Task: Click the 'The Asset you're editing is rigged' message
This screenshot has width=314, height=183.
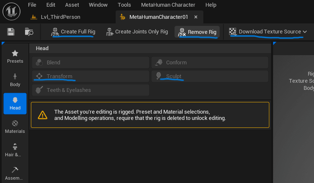Action: (x=140, y=115)
